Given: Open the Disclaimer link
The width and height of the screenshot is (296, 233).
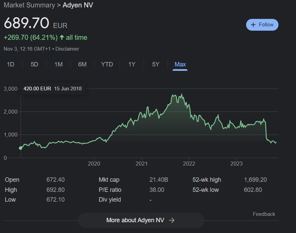Looking at the screenshot, I should (67, 49).
